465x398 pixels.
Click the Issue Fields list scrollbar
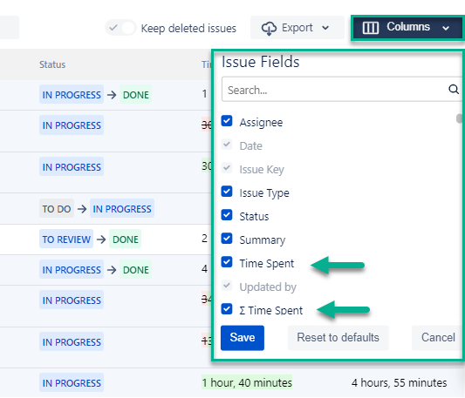459,118
